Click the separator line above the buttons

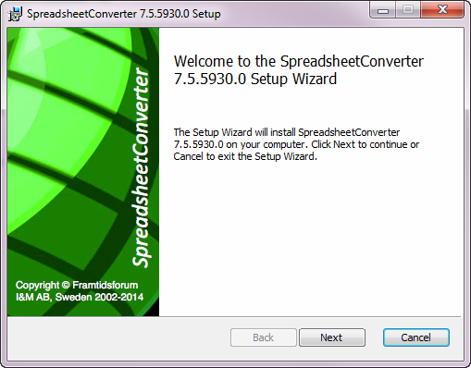(235, 316)
